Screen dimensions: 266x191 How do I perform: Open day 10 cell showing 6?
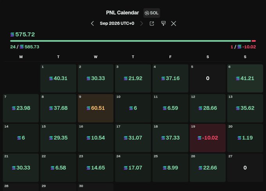click(133, 108)
